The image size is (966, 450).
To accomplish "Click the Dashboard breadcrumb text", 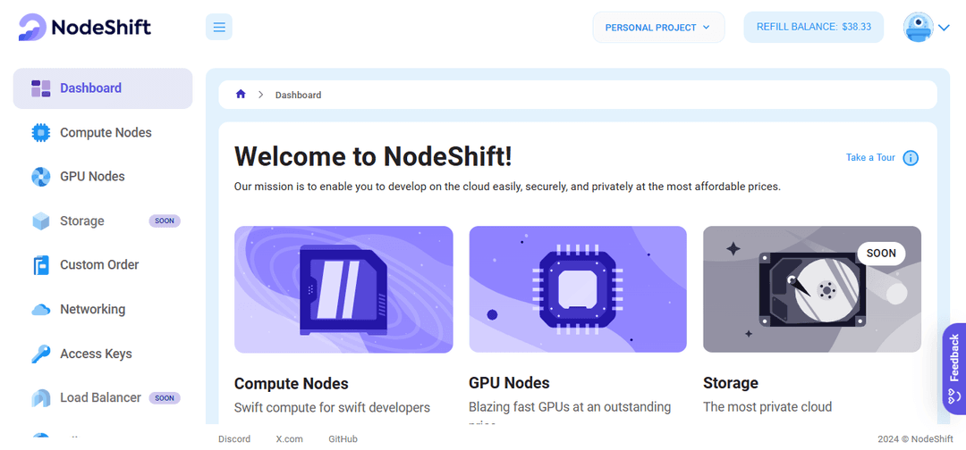I will [298, 96].
